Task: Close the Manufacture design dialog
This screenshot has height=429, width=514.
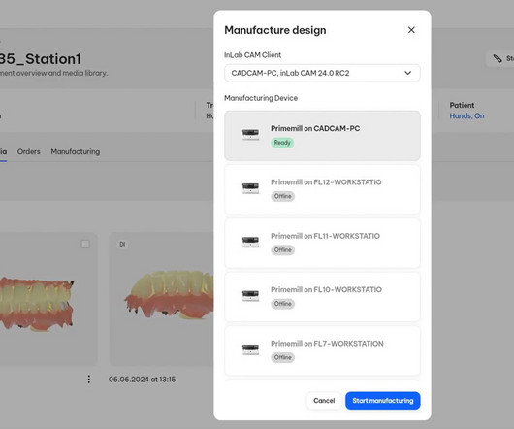Action: [411, 30]
